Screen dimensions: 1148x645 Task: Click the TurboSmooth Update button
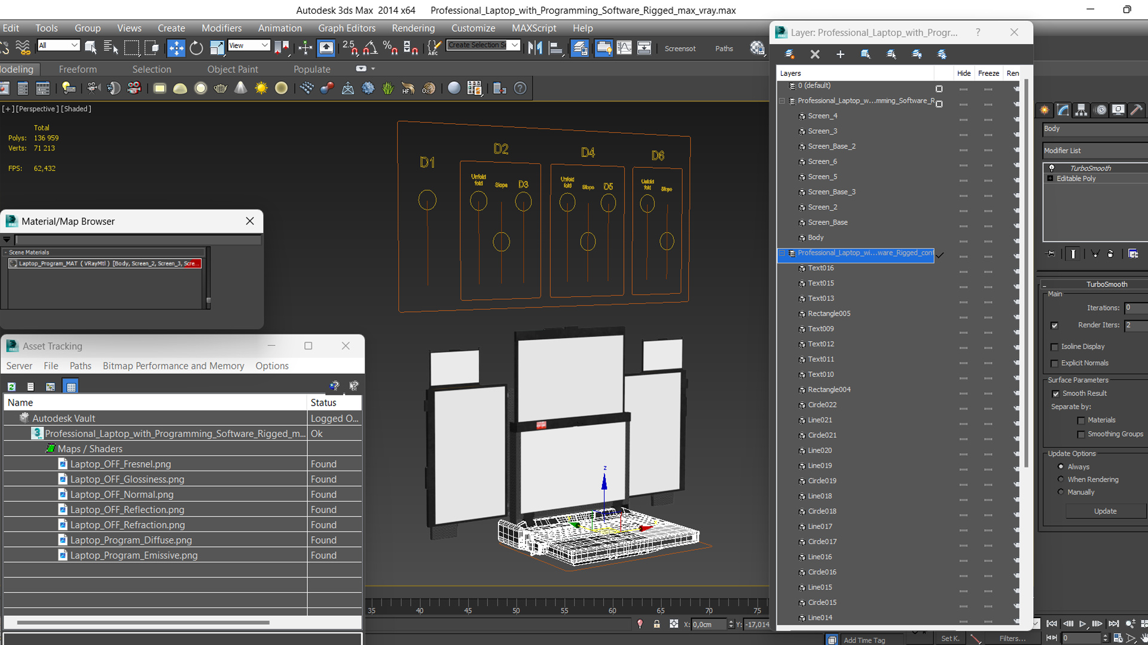1105,511
